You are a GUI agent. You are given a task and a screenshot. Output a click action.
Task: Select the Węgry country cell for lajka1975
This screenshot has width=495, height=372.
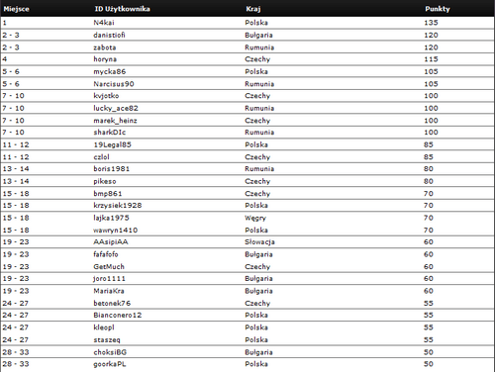[x=255, y=218]
